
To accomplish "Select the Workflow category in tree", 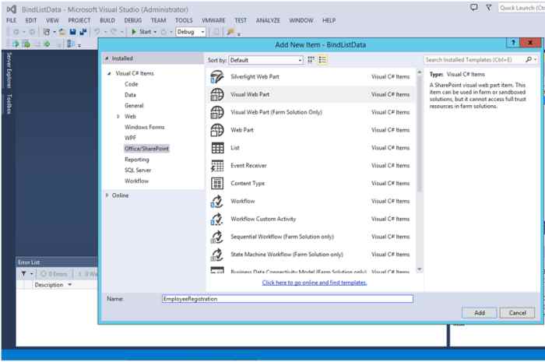I will pyautogui.click(x=136, y=181).
